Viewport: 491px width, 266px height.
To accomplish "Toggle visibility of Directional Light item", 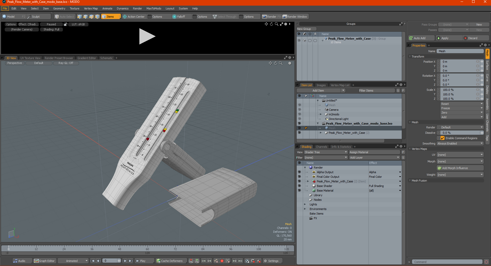I will click(299, 119).
